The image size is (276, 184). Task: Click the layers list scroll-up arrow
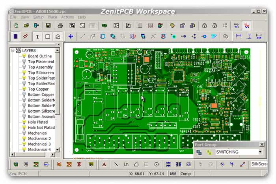click(x=58, y=50)
